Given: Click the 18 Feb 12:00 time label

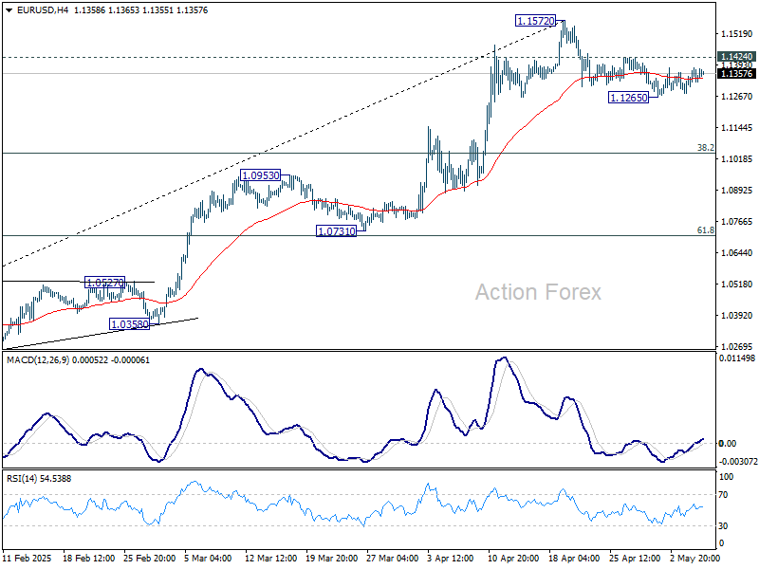Looking at the screenshot, I should click(x=88, y=558).
